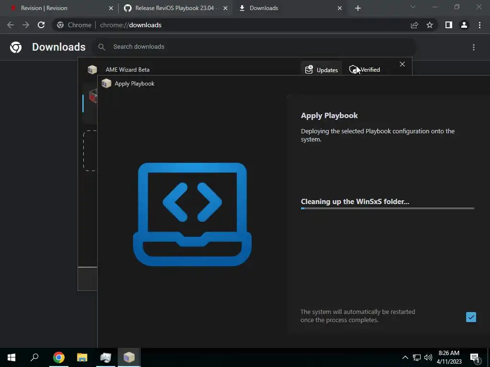This screenshot has height=367, width=490.
Task: Open Downloads page more actions menu
Action: click(x=474, y=47)
